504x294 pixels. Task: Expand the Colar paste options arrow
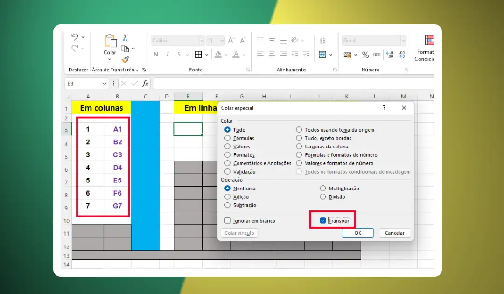[x=110, y=59]
